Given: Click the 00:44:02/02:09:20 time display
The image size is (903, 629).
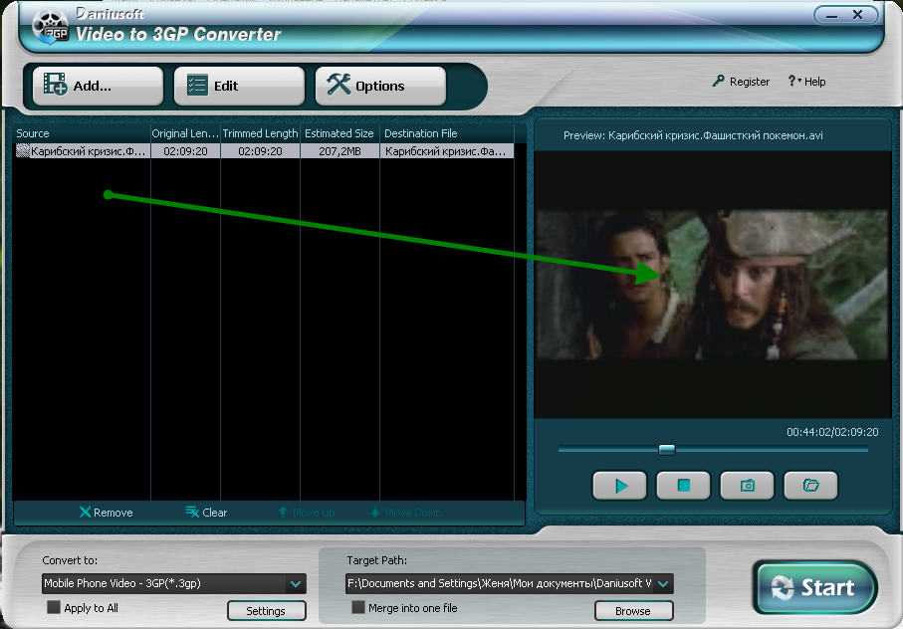Looking at the screenshot, I should point(832,432).
